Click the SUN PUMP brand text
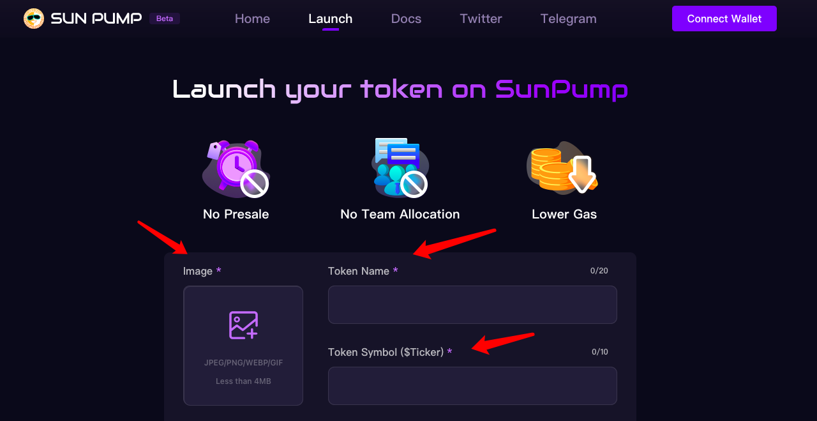The image size is (817, 421). [96, 19]
